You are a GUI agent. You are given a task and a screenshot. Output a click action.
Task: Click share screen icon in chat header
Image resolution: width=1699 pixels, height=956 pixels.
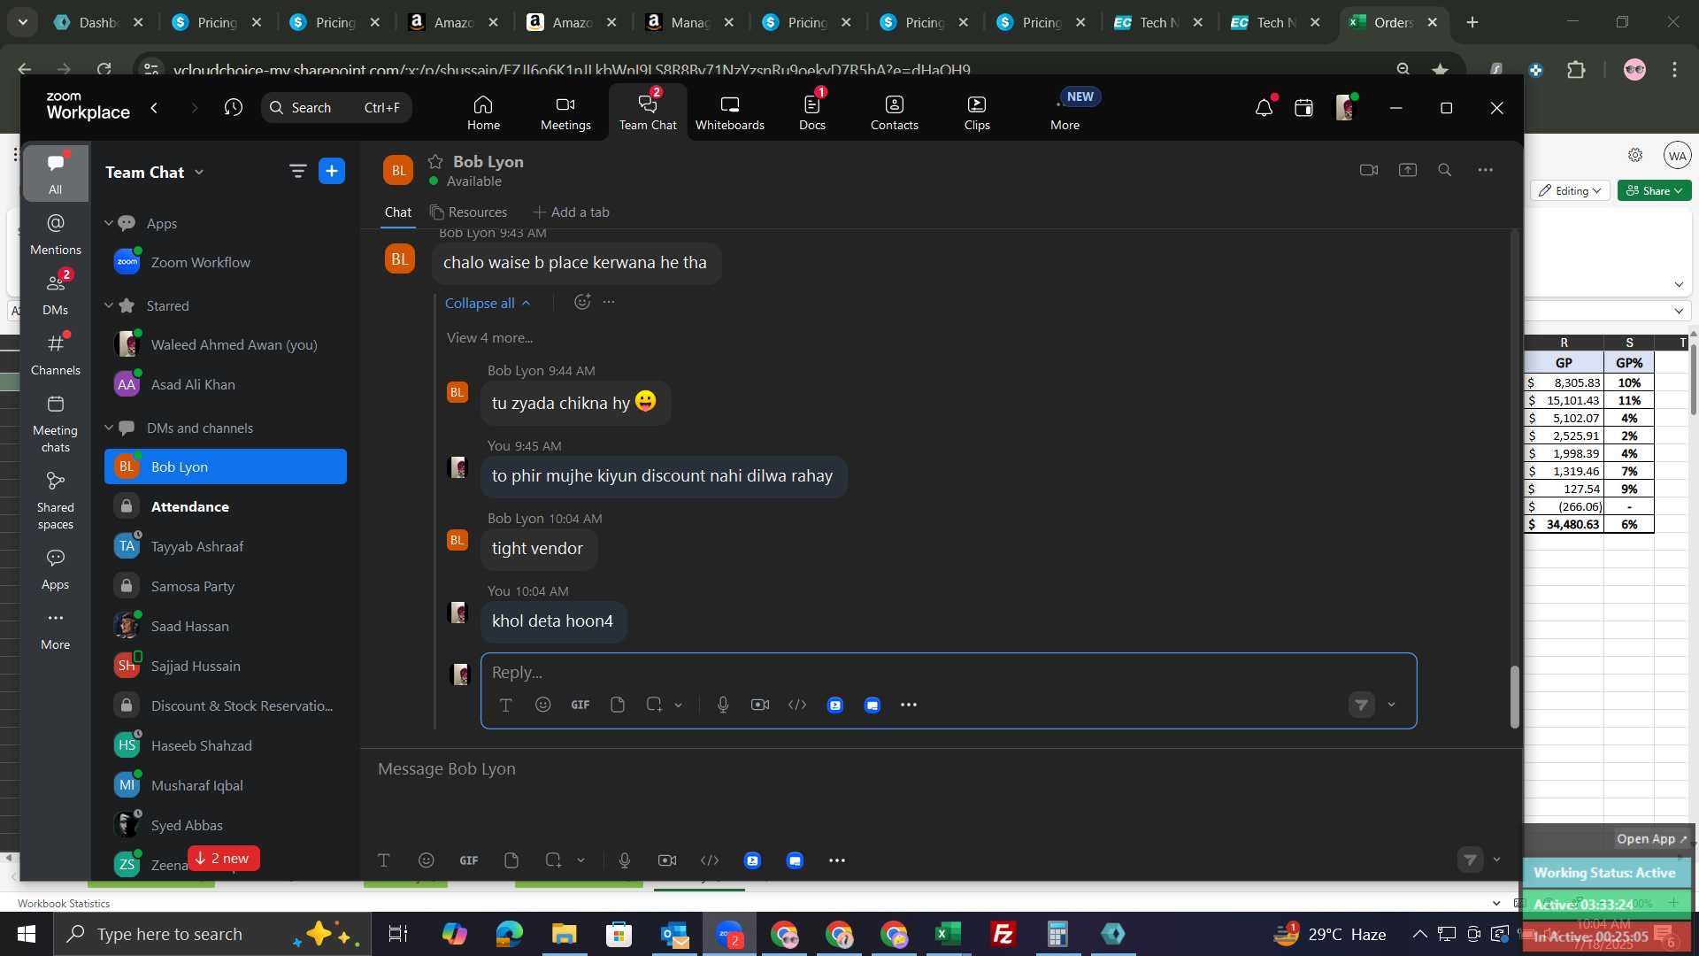[1408, 170]
